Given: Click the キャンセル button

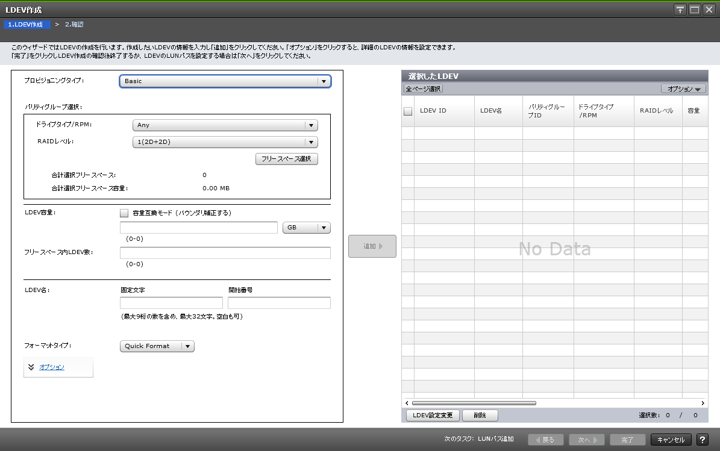Looking at the screenshot, I should tap(671, 440).
